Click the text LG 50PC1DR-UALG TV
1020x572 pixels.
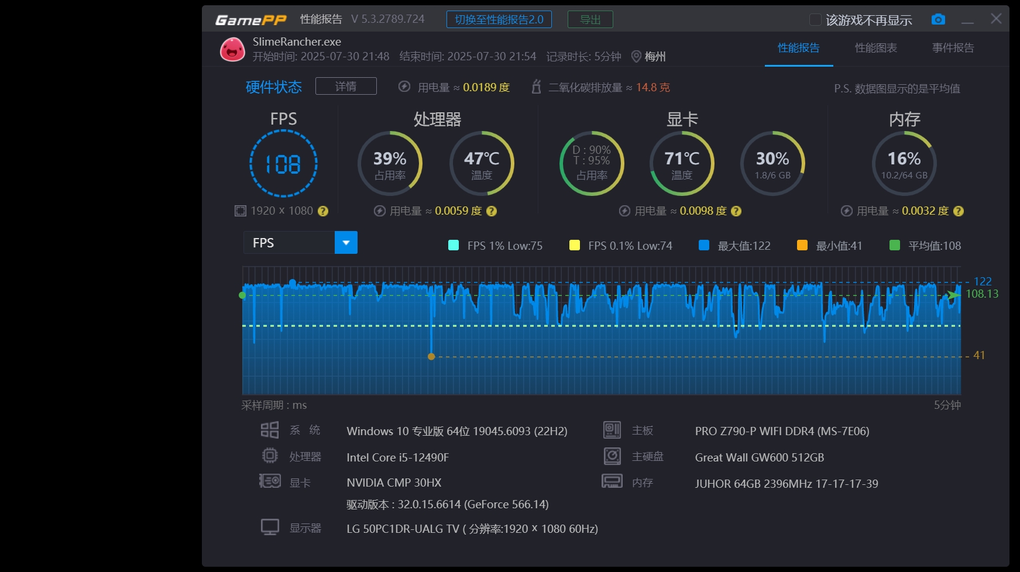coord(403,529)
